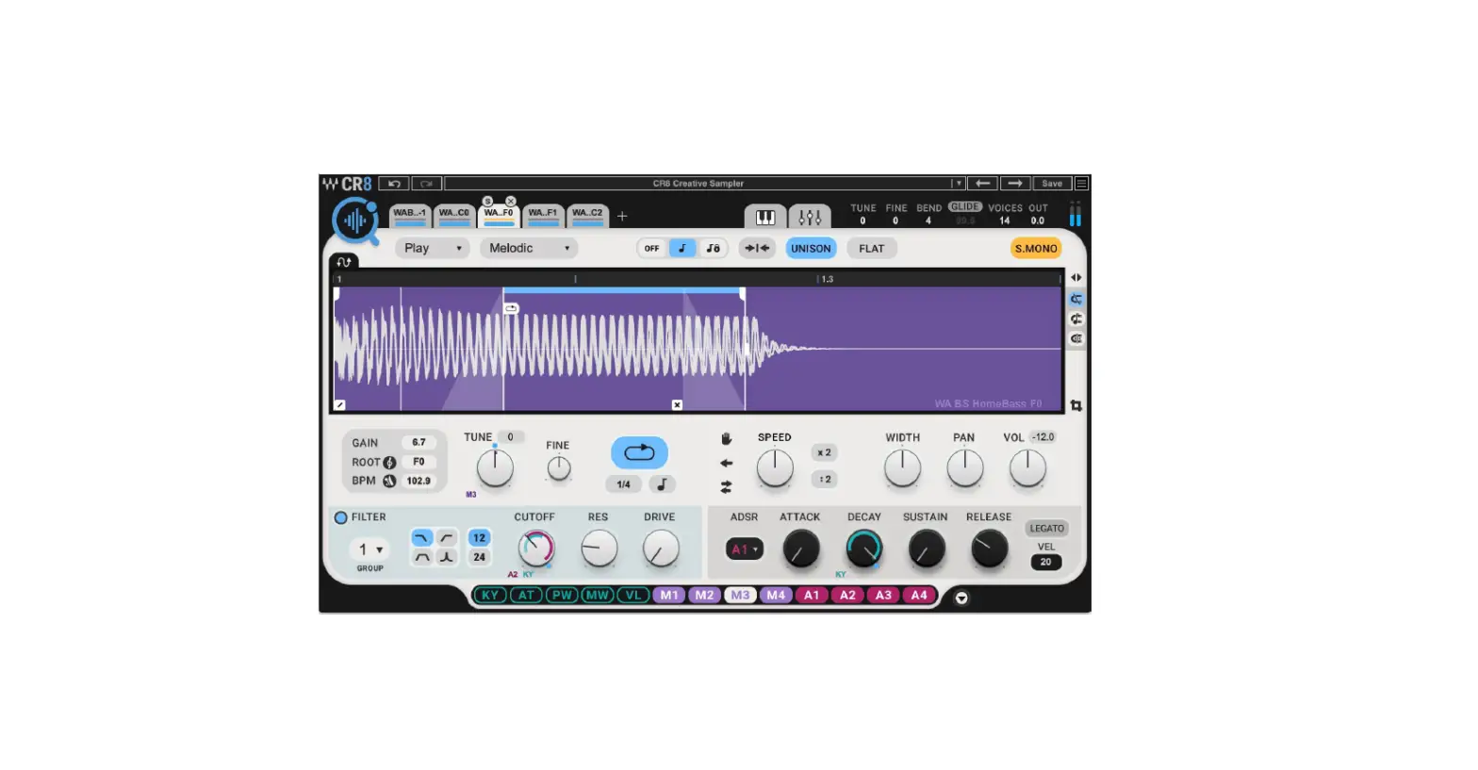The width and height of the screenshot is (1478, 770).
Task: Click the X marker below waveform
Action: (x=677, y=405)
